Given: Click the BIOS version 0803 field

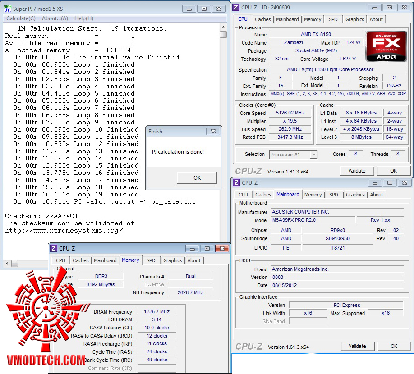Looking at the screenshot, I should pos(337,277).
